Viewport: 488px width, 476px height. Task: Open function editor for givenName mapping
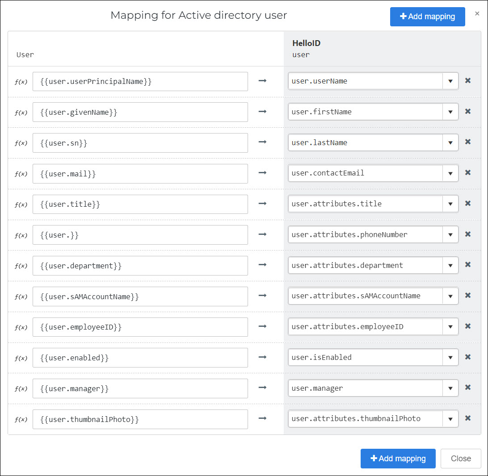coord(21,113)
